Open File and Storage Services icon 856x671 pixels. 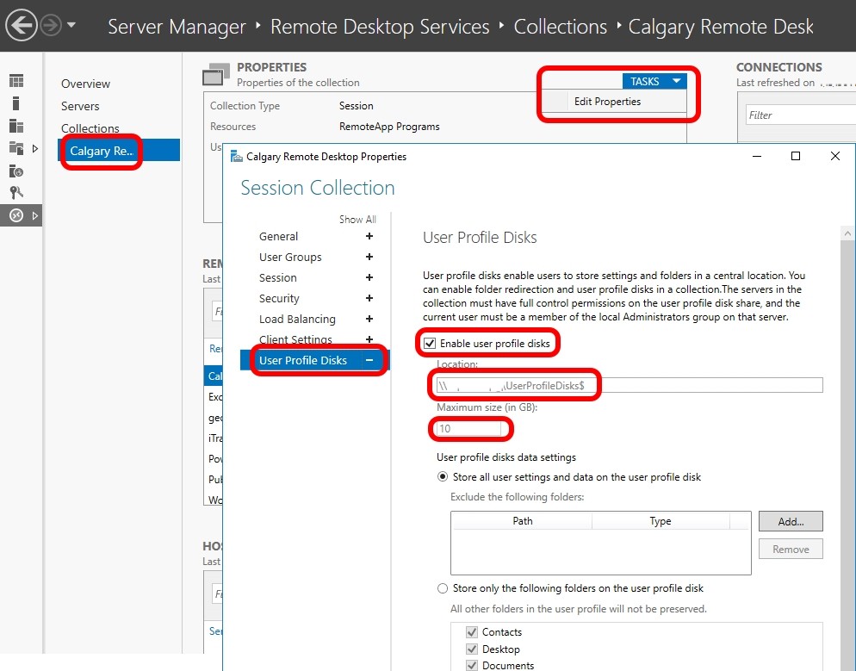tap(16, 148)
